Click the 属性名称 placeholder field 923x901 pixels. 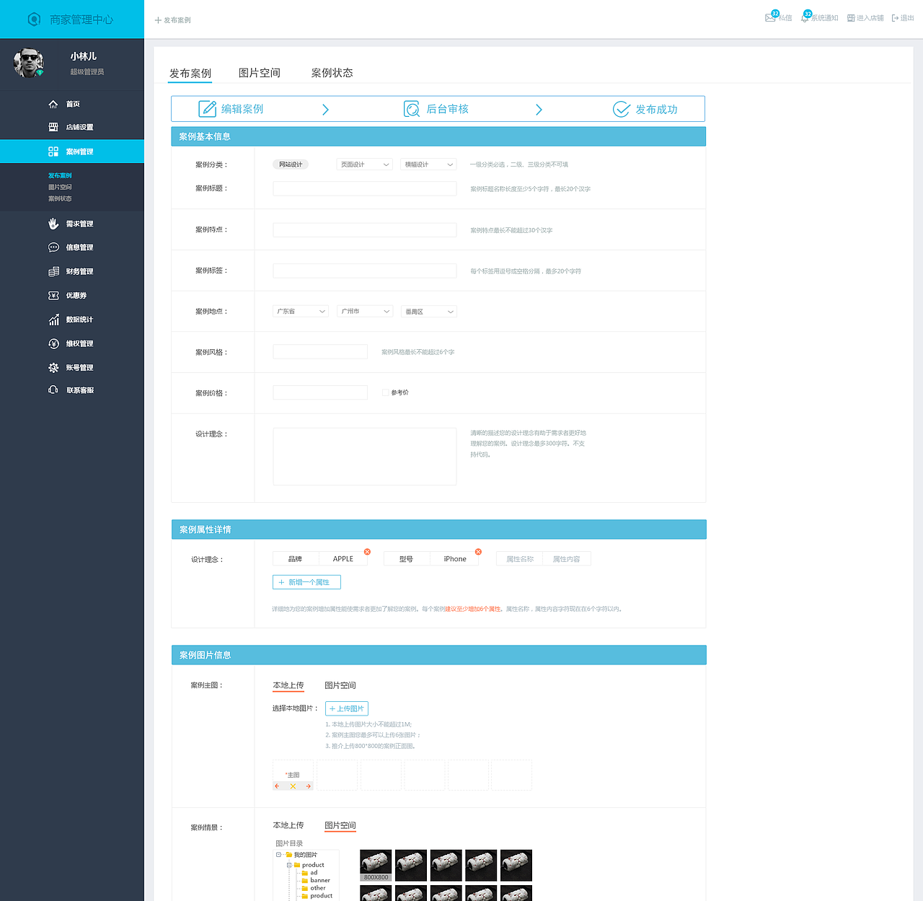[520, 559]
